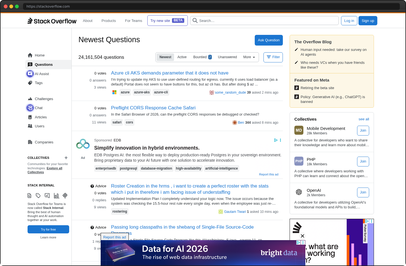Open the three-dot menu on the sponsored ad

pyautogui.click(x=280, y=140)
